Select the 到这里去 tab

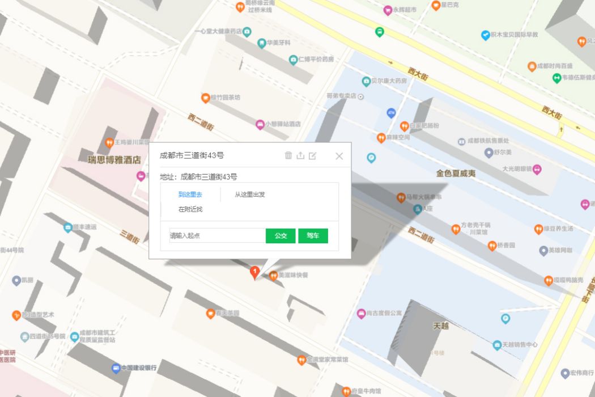[190, 195]
